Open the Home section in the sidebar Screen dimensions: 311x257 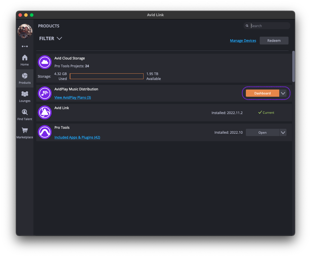pos(24,60)
